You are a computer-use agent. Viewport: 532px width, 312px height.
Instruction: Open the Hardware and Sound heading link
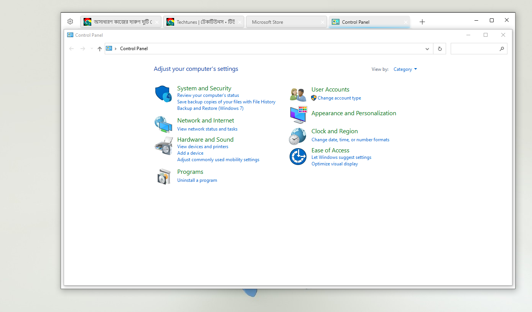coord(205,140)
